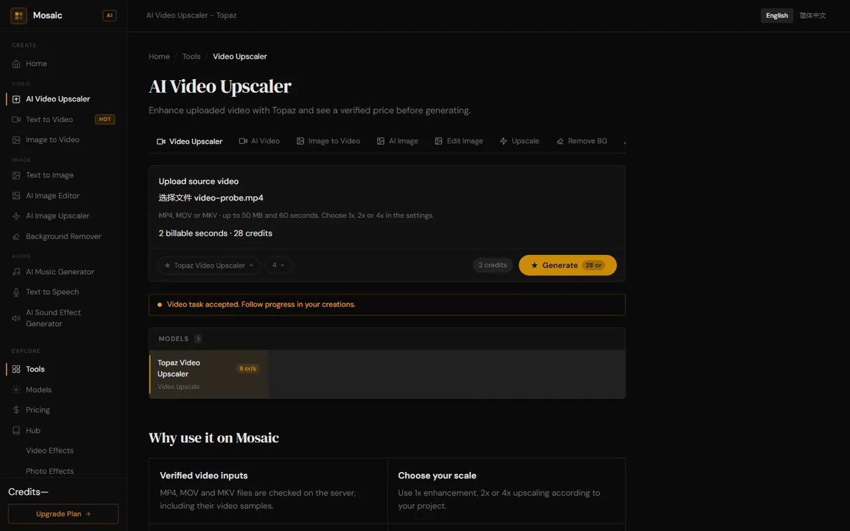The image size is (850, 531).
Task: Open the Edit Image tab
Action: 459,141
